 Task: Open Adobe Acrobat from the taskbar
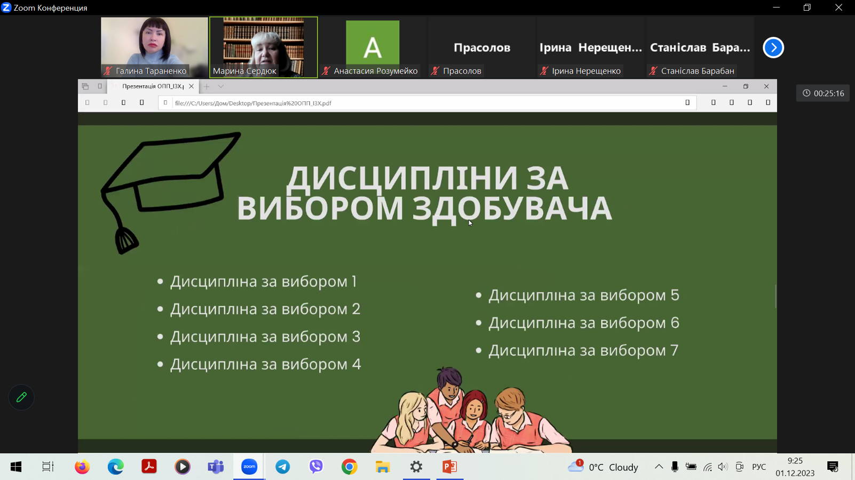pos(149,467)
